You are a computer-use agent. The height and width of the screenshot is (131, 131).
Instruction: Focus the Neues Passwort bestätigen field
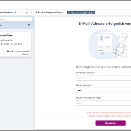103,103
